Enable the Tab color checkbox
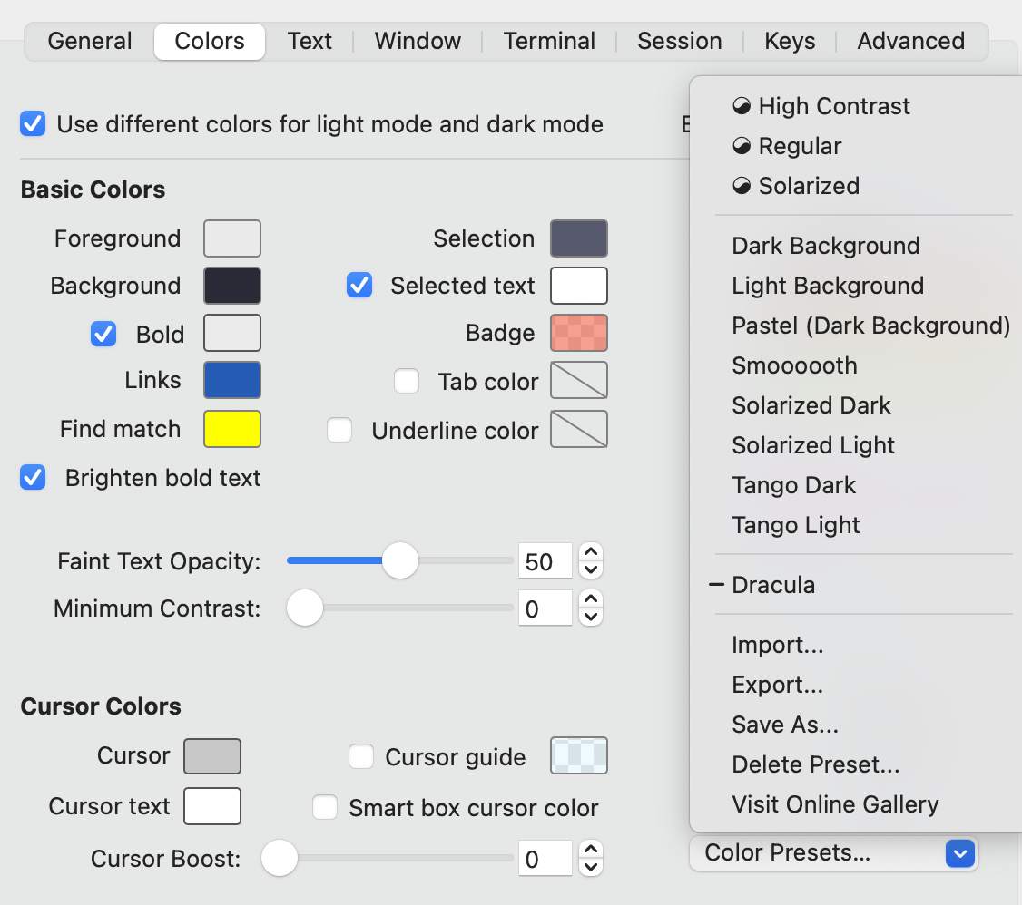1022x905 pixels. pos(406,381)
